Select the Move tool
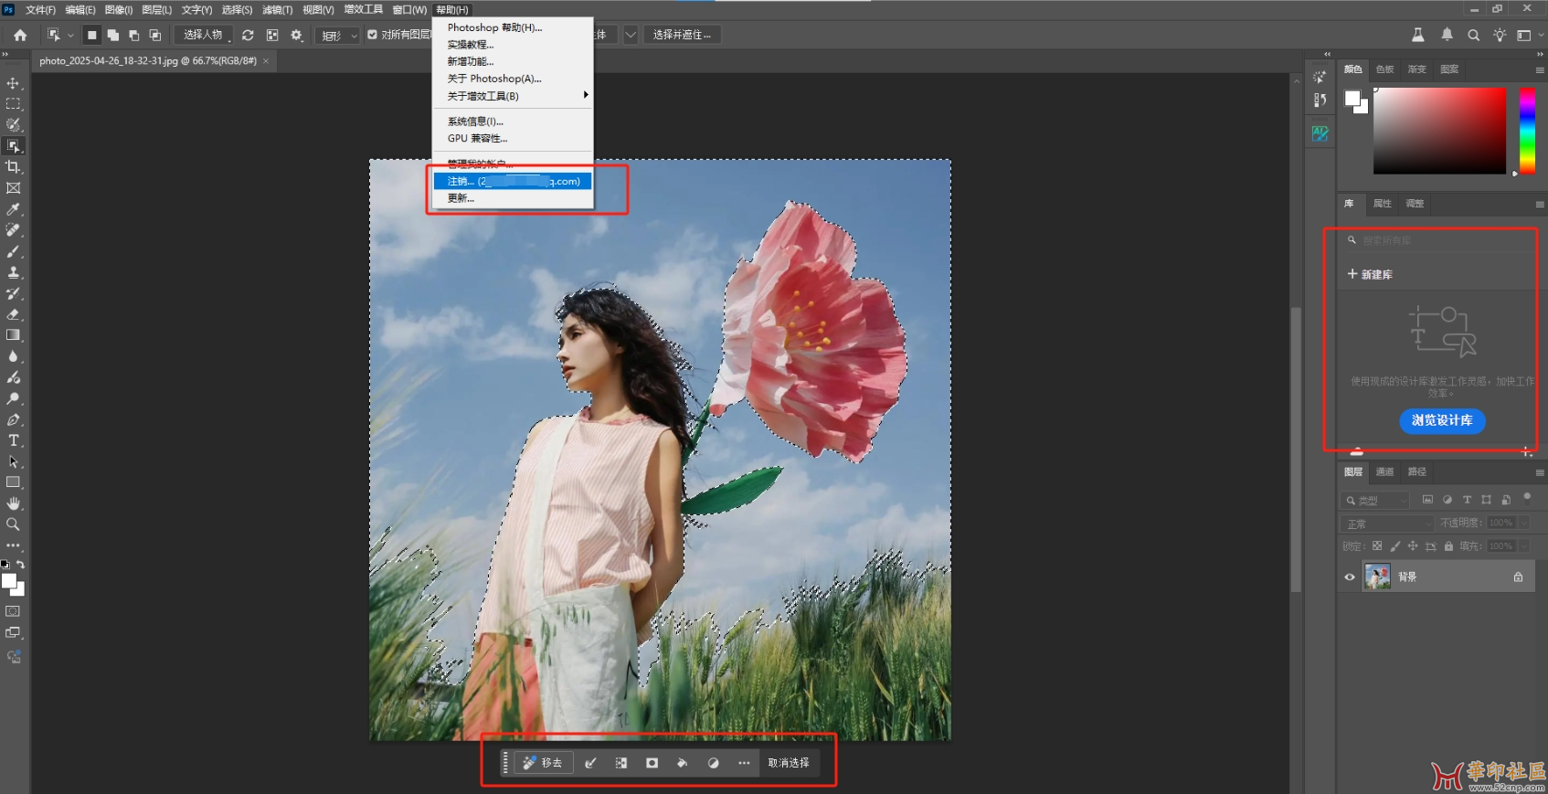This screenshot has width=1548, height=794. [x=13, y=83]
